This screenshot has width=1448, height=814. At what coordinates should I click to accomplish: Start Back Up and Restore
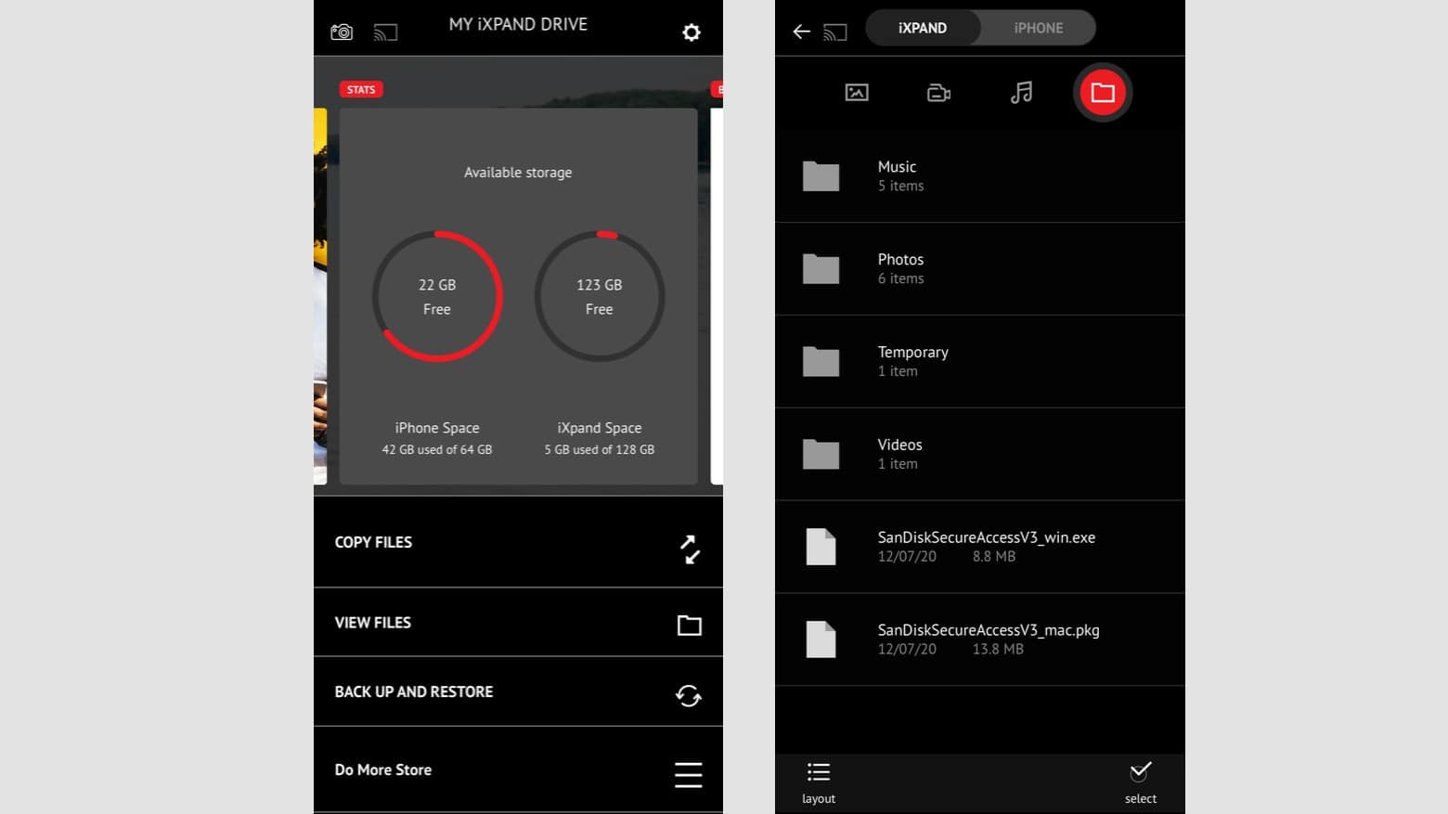(518, 692)
